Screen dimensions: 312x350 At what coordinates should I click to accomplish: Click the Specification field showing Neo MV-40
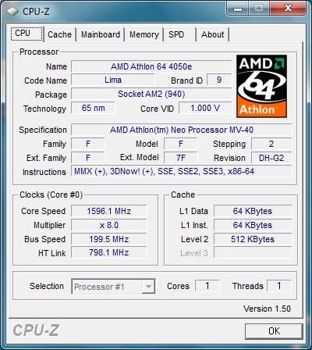tap(182, 130)
